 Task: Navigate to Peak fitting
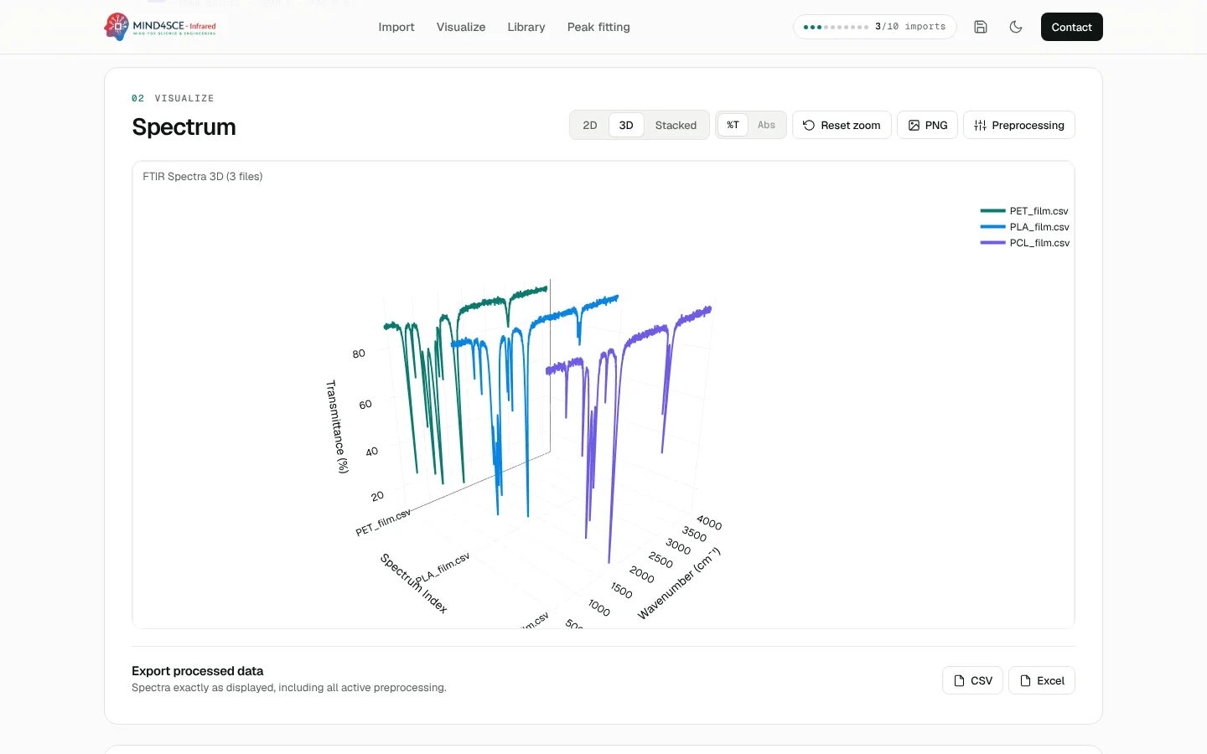coord(598,27)
